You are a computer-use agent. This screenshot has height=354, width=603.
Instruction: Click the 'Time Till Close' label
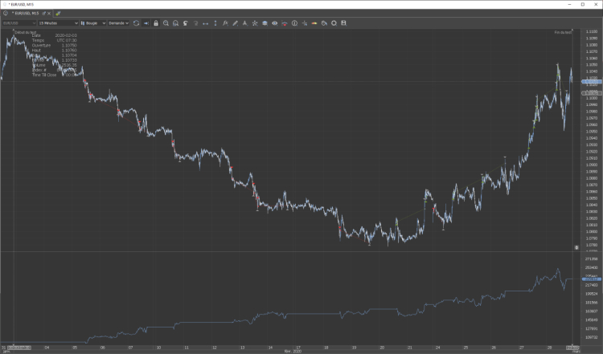tap(44, 75)
